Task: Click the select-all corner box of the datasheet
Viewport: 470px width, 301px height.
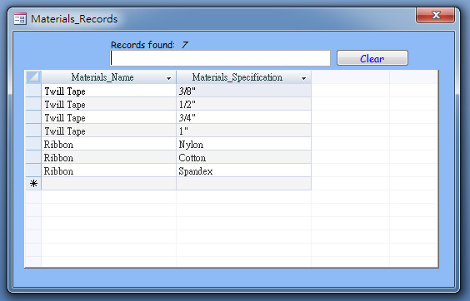Action: tap(33, 77)
